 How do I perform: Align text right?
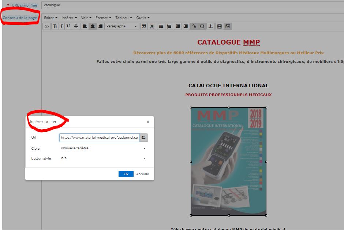tap(101, 27)
